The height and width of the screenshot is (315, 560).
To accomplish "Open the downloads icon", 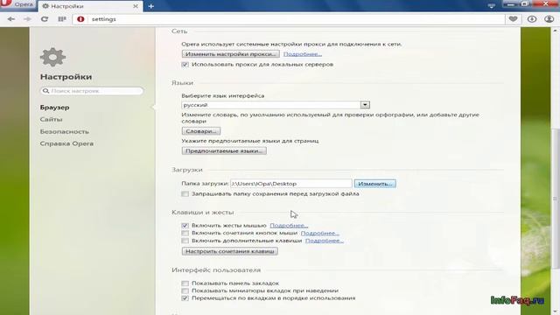I will 532,19.
